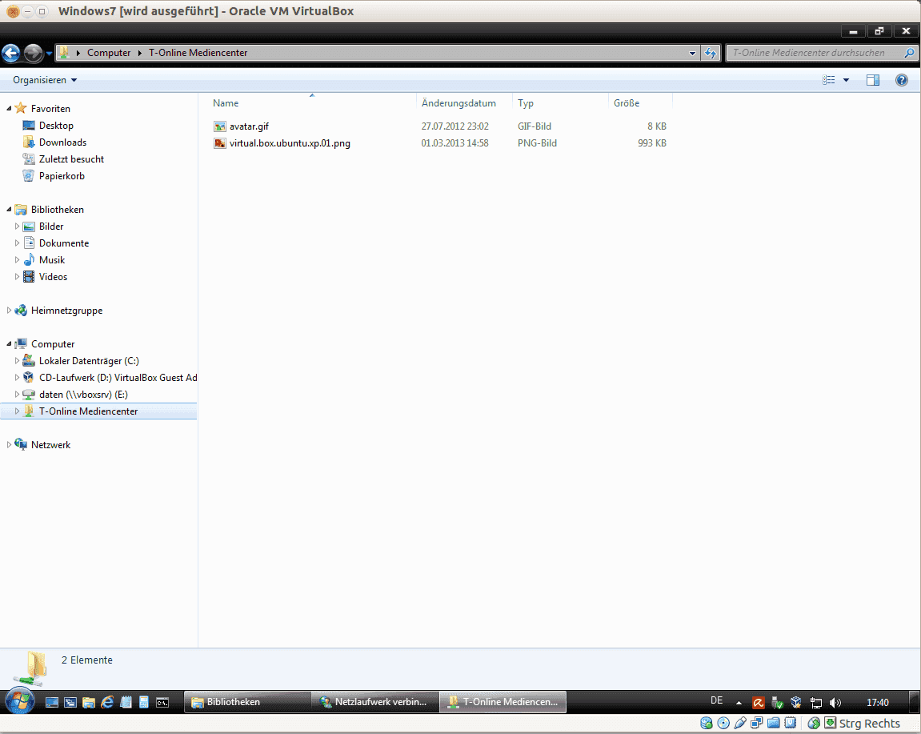Expand the Videos library

tap(17, 277)
